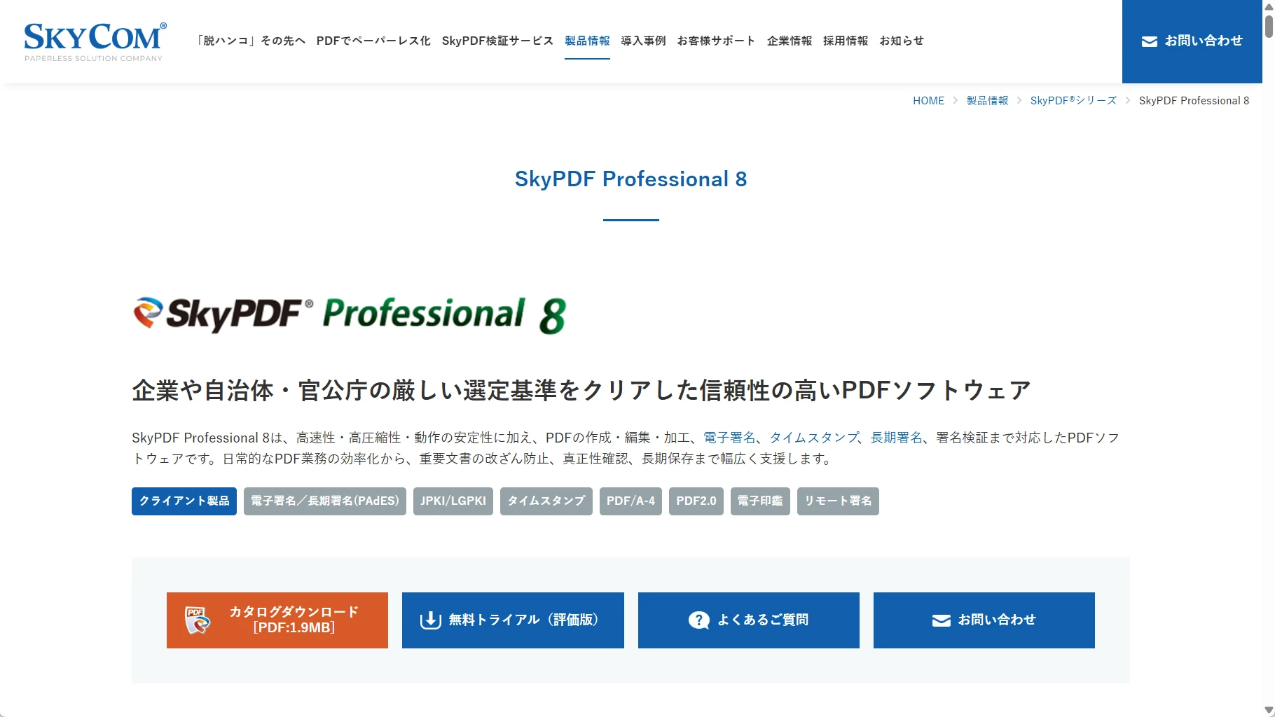Click the envelope icon in top-right contact button

coord(1149,42)
